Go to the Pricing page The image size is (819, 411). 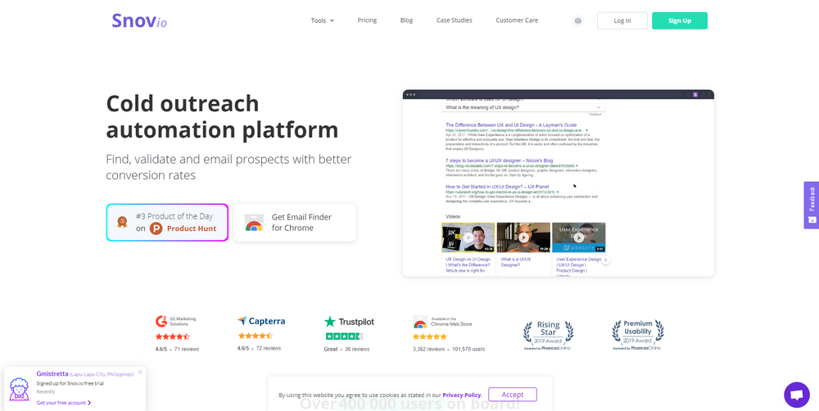[367, 20]
